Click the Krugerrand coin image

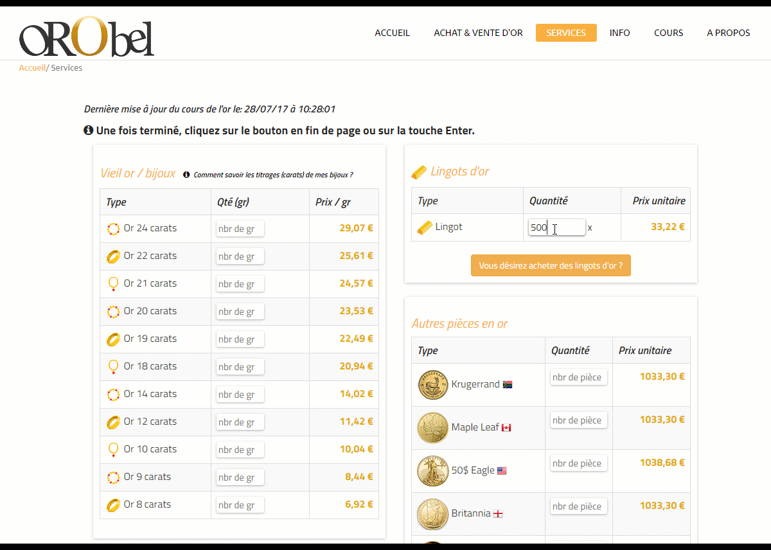(432, 385)
